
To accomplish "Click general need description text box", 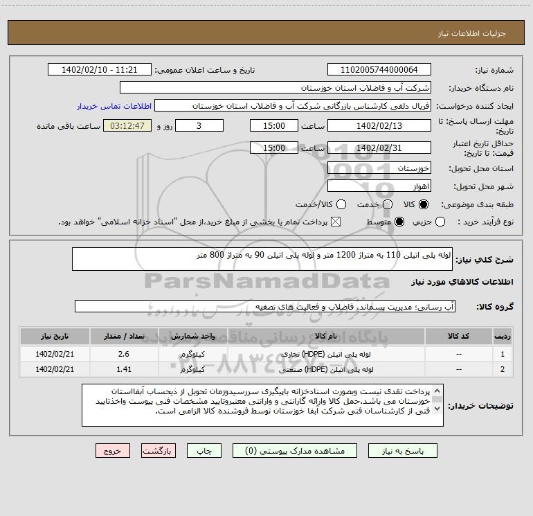I will (262, 259).
